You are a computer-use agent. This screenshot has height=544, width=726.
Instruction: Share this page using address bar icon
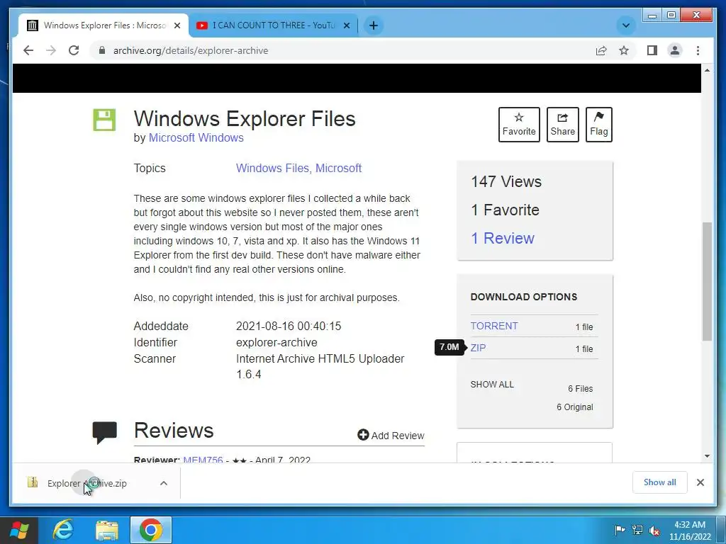coord(601,50)
